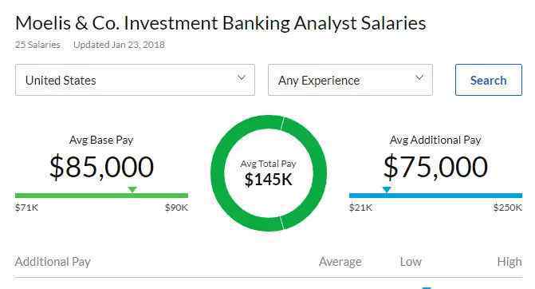The height and width of the screenshot is (289, 535).
Task: Click the Low column header
Action: click(411, 262)
